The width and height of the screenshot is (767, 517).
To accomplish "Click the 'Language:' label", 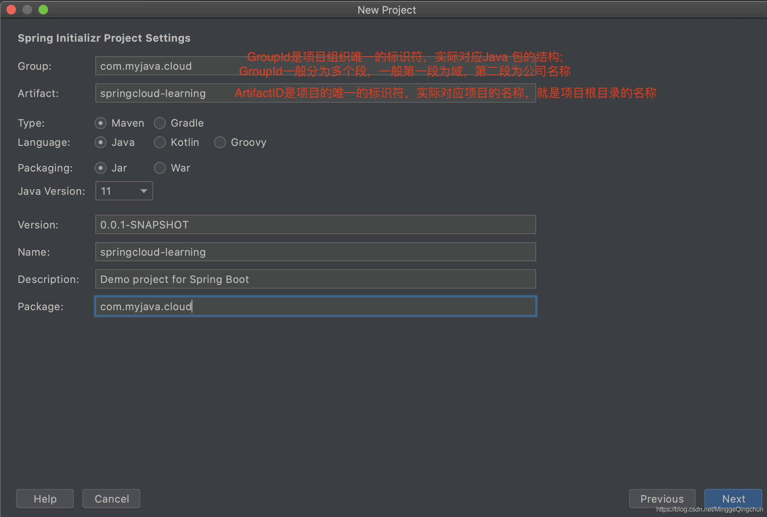I will point(44,142).
